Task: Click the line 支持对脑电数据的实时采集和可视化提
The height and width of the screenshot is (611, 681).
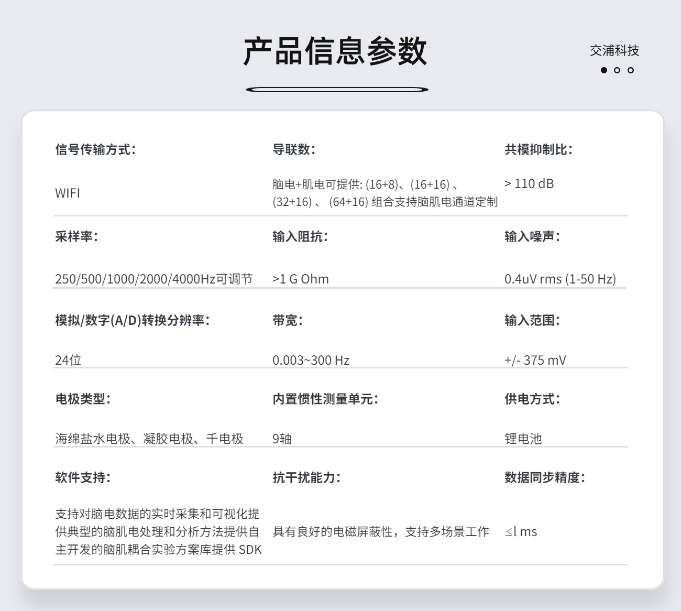Action: (x=157, y=514)
